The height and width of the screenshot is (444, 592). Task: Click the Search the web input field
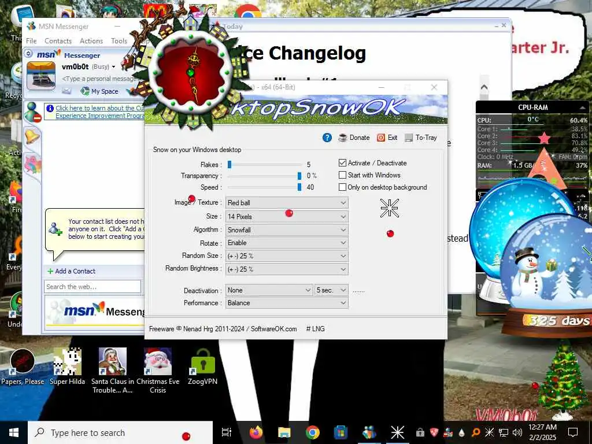pyautogui.click(x=92, y=287)
